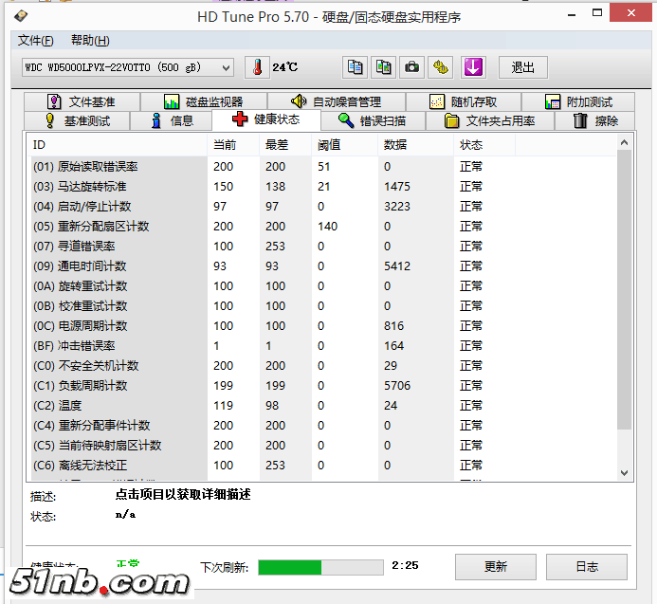Open the 文件 menu
657x604 pixels.
[x=35, y=41]
